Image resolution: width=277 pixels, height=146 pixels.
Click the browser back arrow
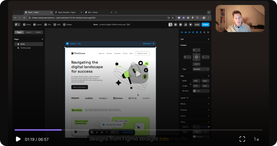pos(15,18)
